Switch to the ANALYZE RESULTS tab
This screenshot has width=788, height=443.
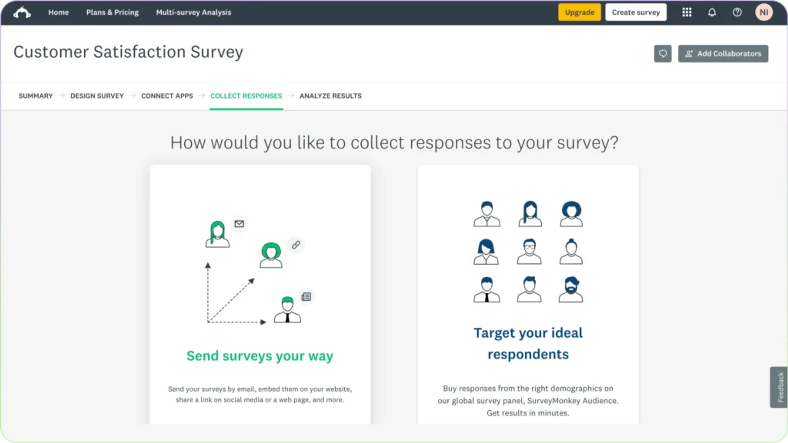click(x=330, y=96)
